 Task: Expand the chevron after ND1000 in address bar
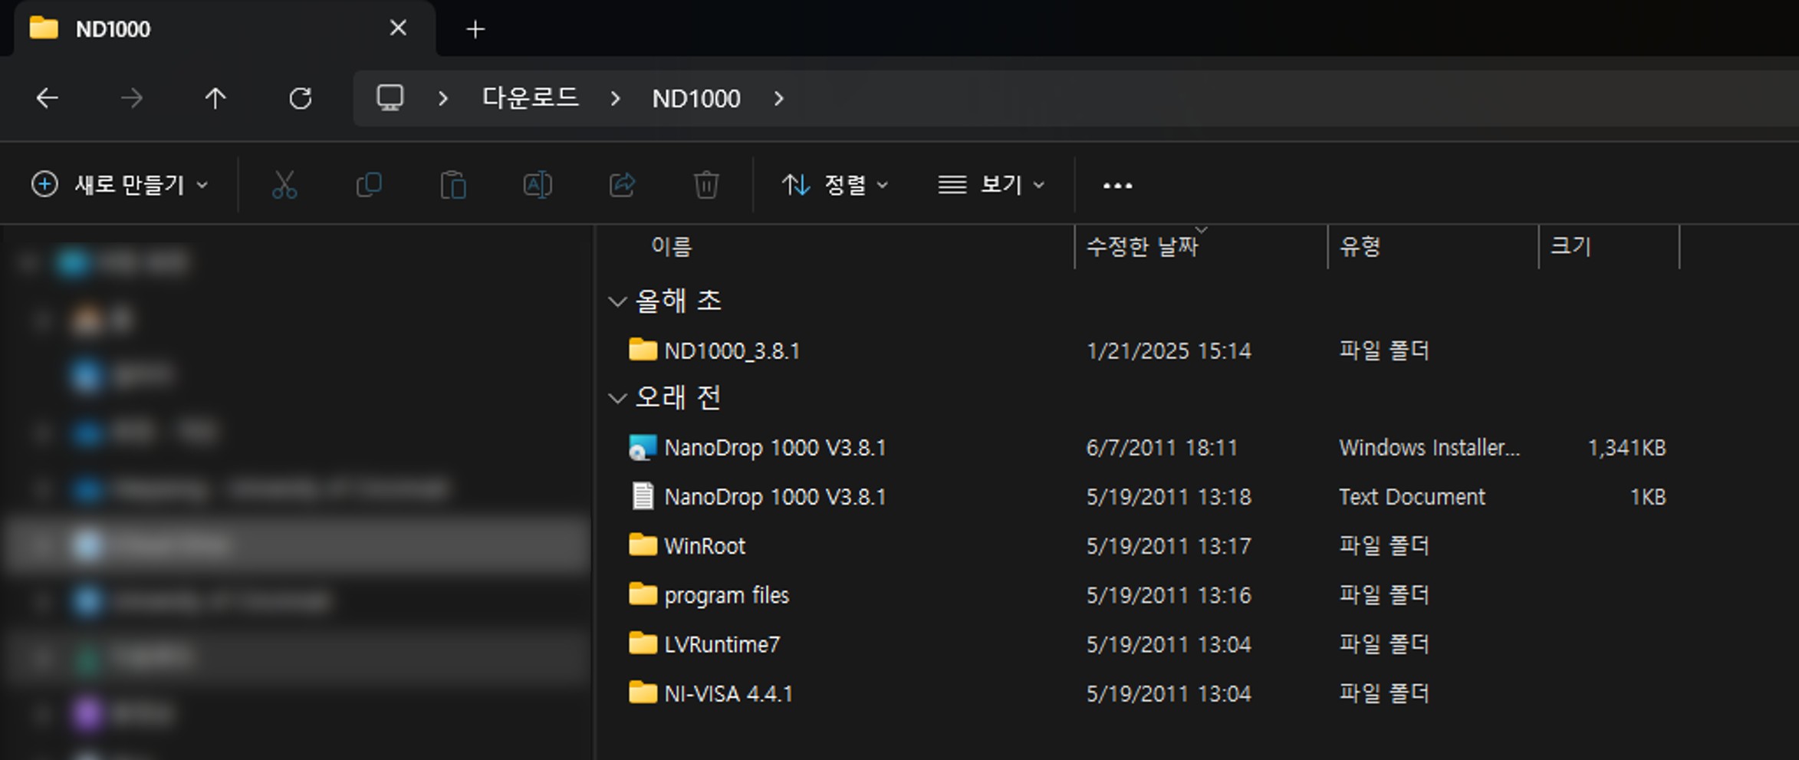tap(779, 98)
